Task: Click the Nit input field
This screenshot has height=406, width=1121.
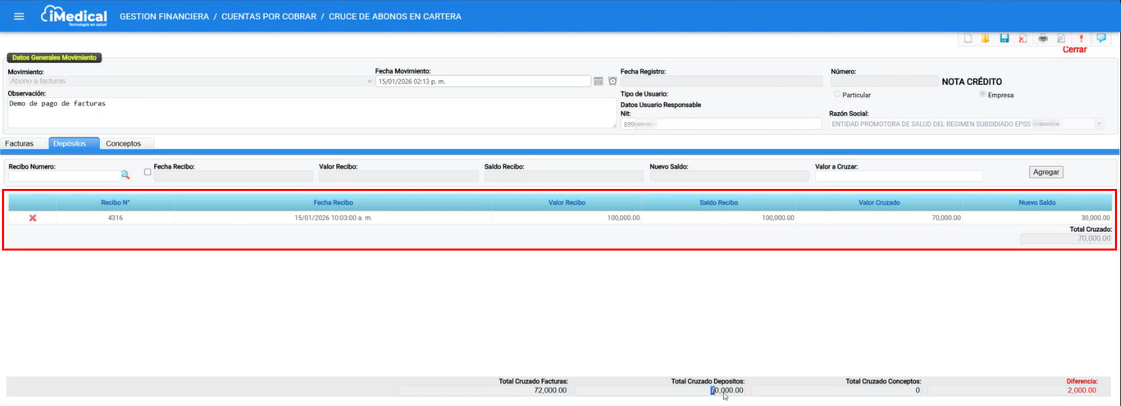Action: (x=721, y=124)
